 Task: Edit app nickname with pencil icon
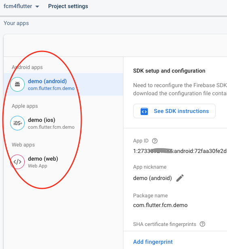180,178
